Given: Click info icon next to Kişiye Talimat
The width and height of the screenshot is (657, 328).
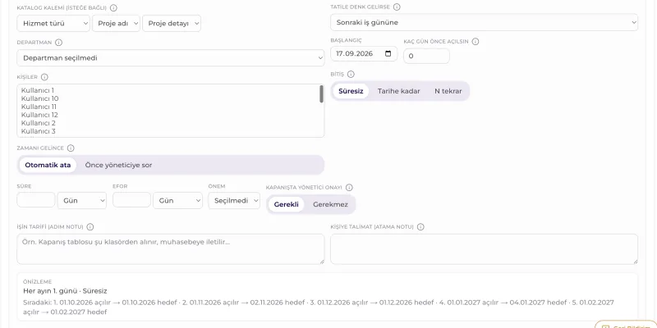Looking at the screenshot, I should click(x=420, y=227).
